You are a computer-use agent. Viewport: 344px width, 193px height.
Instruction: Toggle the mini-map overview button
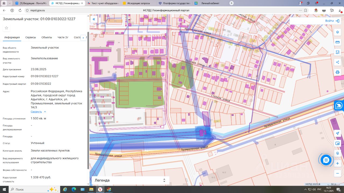[338, 143]
